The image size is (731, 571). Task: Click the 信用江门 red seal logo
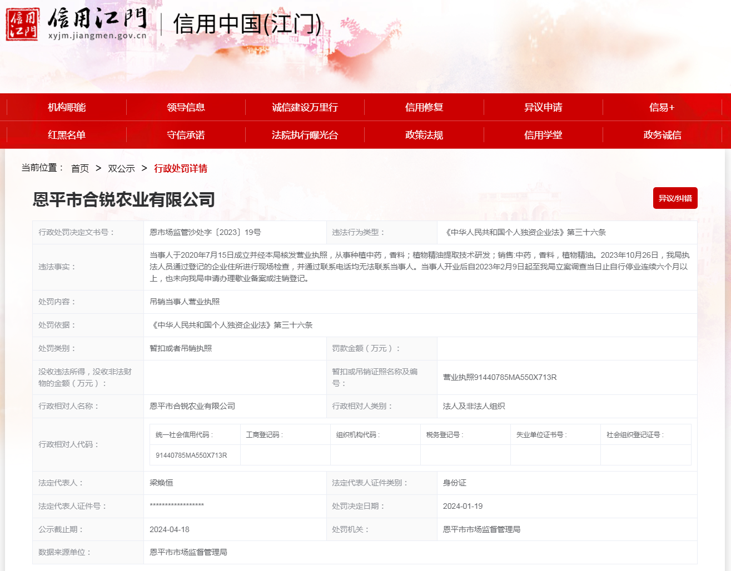coord(22,24)
